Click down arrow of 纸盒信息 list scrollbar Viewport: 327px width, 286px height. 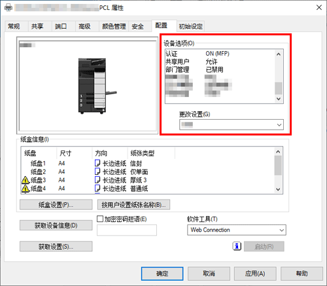pos(278,189)
